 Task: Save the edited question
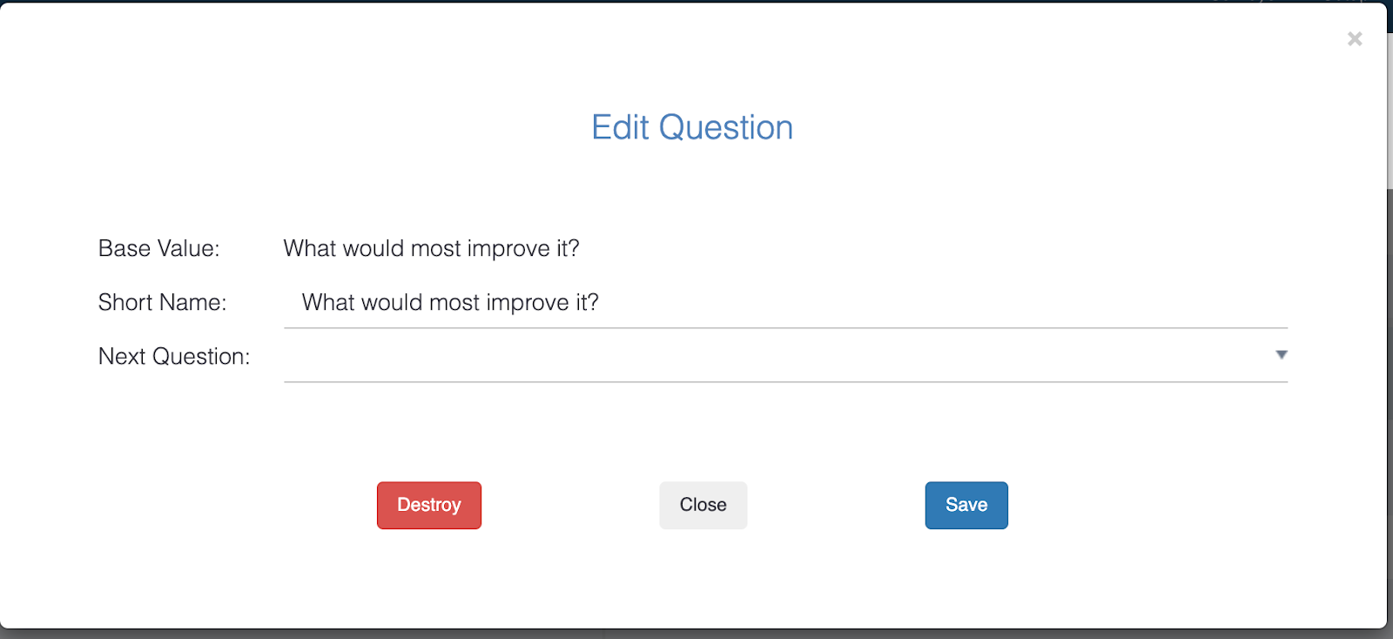(x=966, y=505)
